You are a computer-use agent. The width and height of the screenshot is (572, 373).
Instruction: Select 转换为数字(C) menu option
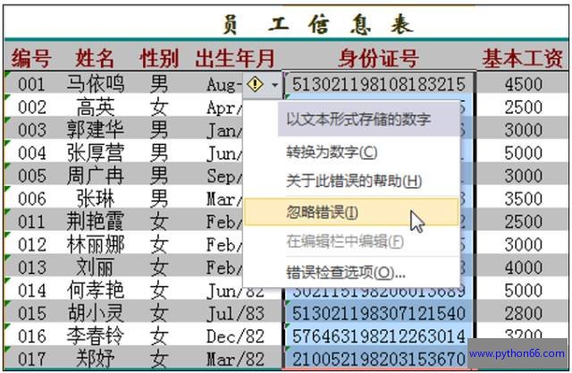332,152
